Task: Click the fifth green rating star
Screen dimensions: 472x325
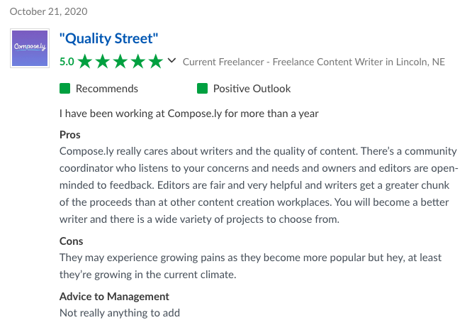Action: pyautogui.click(x=156, y=62)
